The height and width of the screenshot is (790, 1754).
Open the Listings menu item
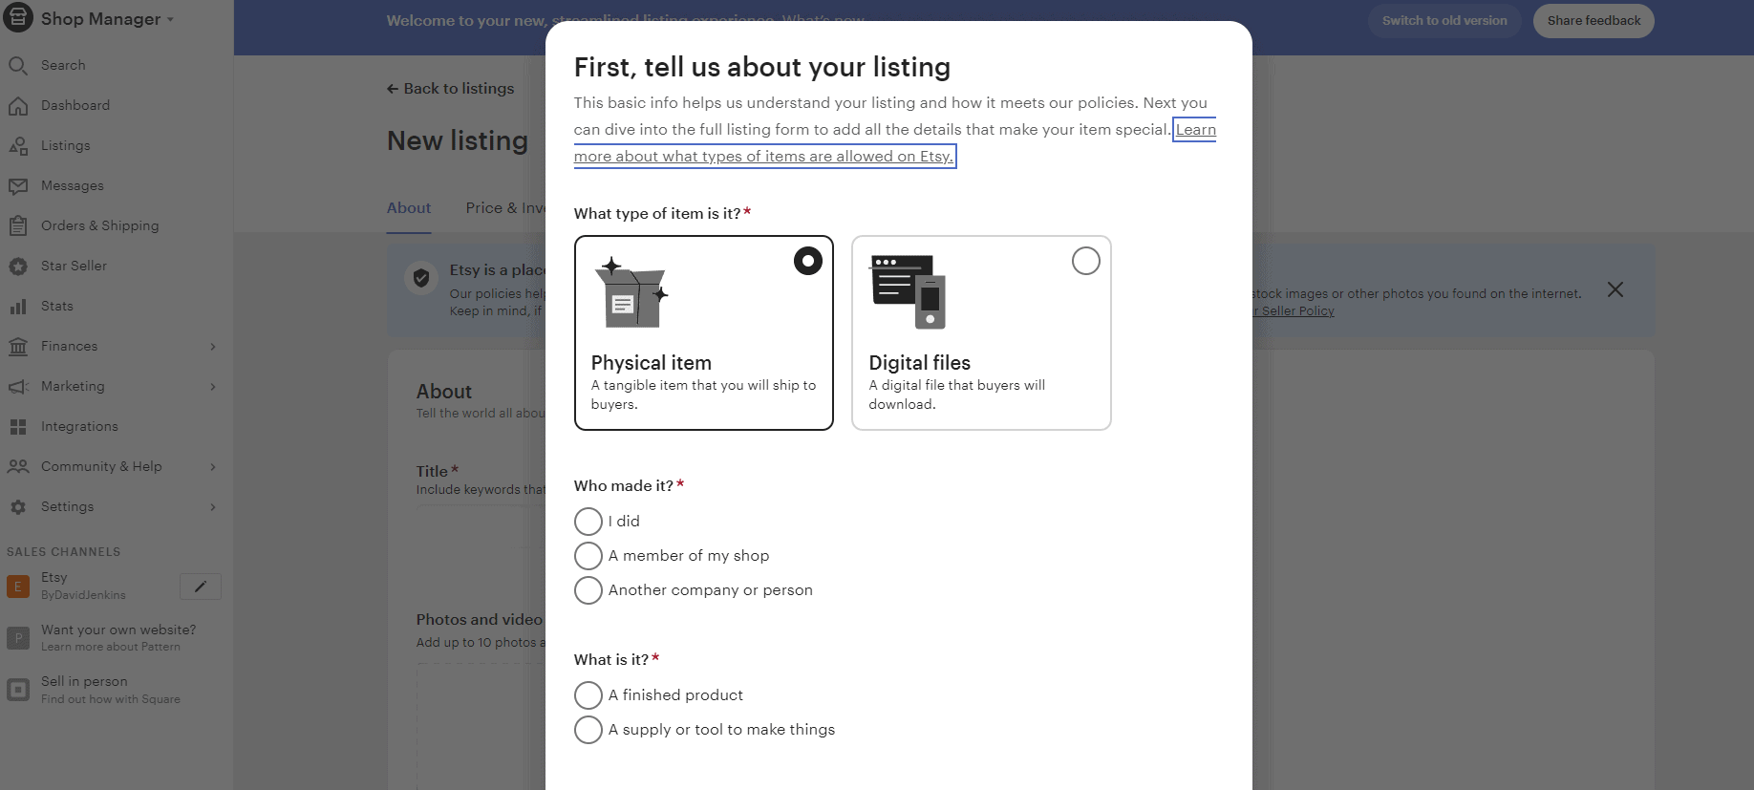click(66, 145)
